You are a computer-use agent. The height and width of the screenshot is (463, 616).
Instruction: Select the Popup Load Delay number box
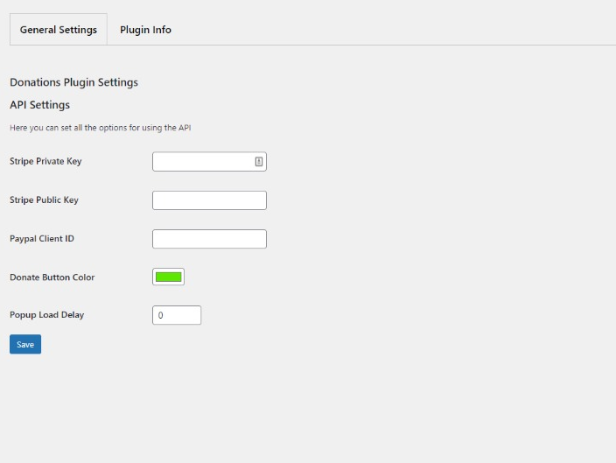pos(177,315)
